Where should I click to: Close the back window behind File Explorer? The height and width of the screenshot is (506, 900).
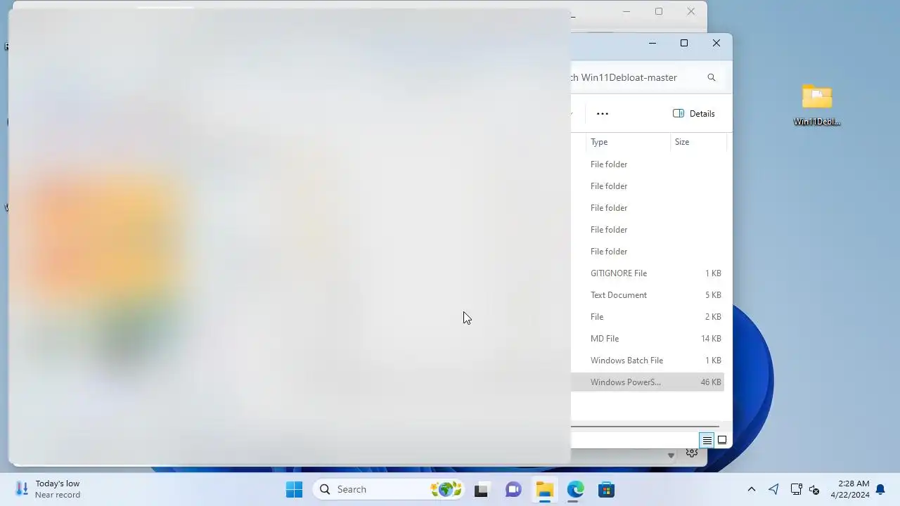coord(690,11)
